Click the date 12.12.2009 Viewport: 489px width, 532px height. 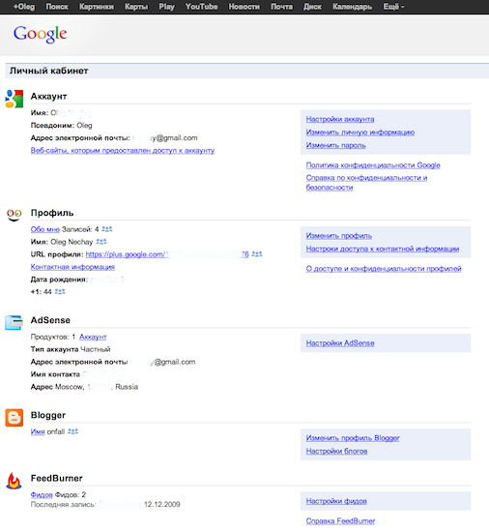[162, 505]
